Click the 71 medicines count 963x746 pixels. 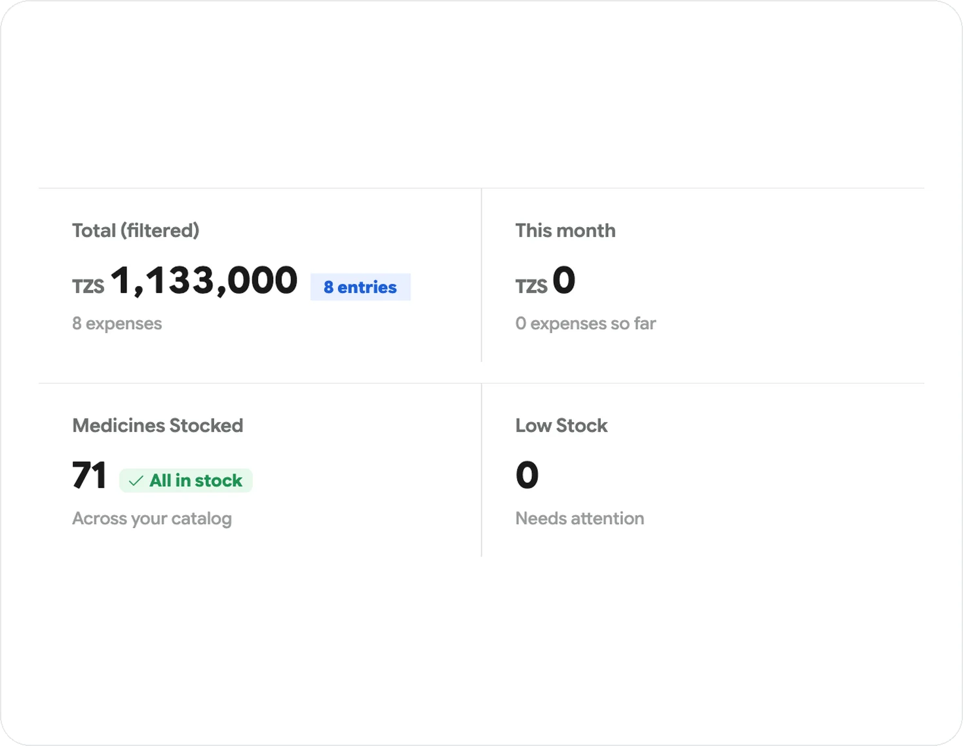point(89,475)
